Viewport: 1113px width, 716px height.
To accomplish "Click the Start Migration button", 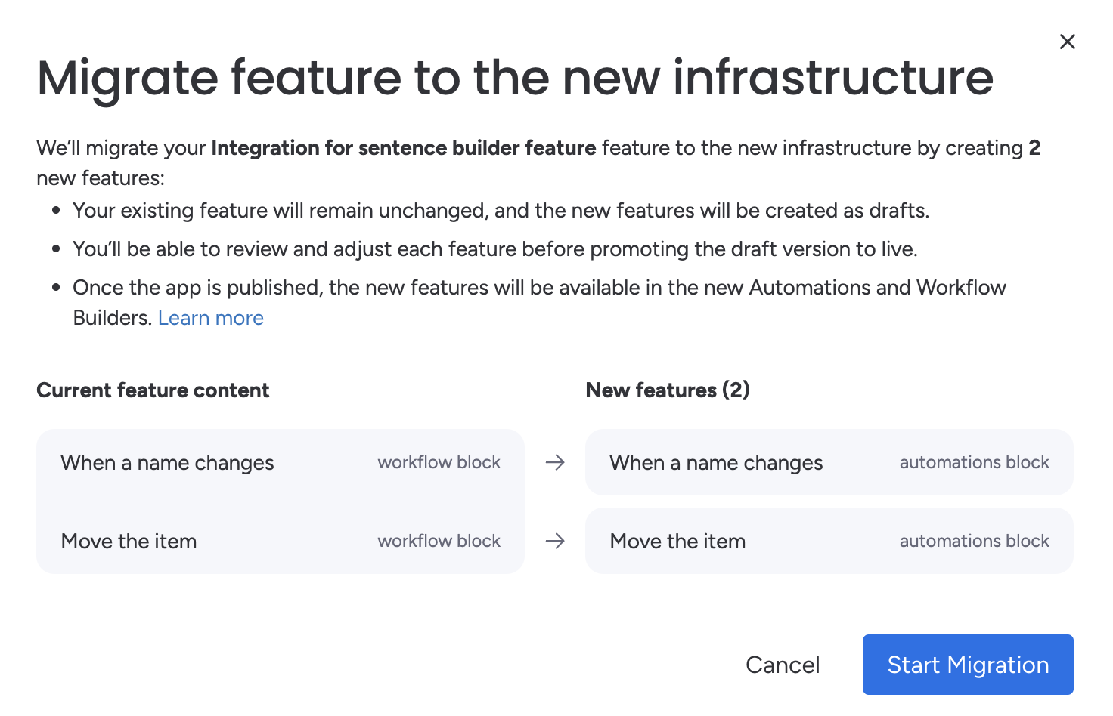I will (967, 665).
